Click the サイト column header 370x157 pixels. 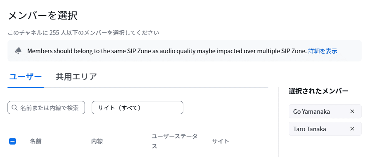point(220,141)
